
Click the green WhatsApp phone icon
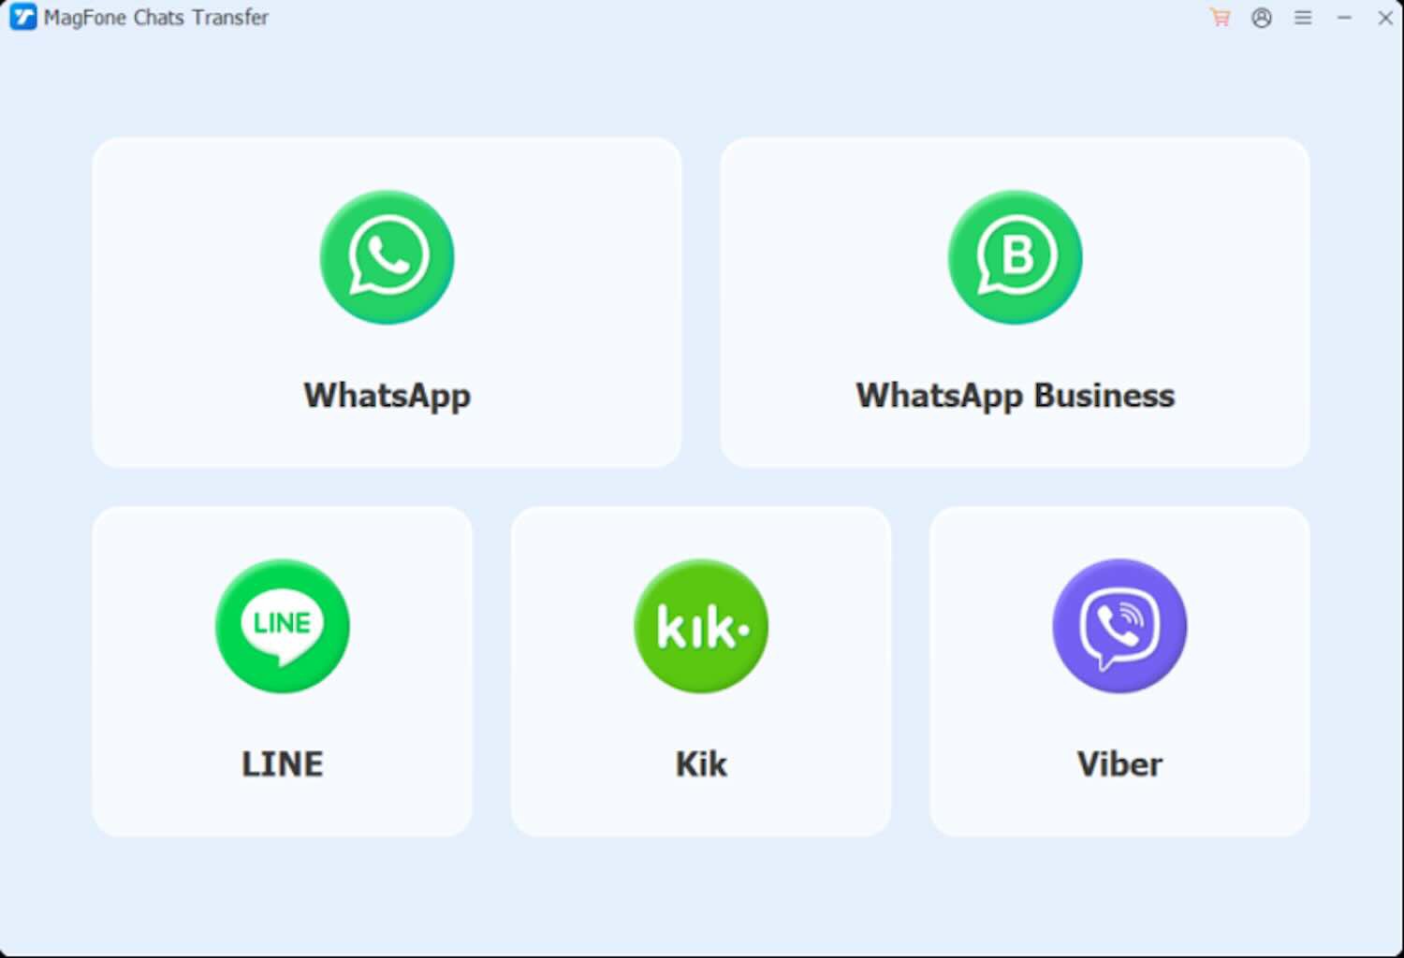(x=387, y=257)
